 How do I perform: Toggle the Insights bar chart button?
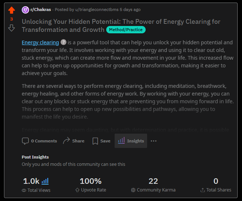click(x=131, y=141)
